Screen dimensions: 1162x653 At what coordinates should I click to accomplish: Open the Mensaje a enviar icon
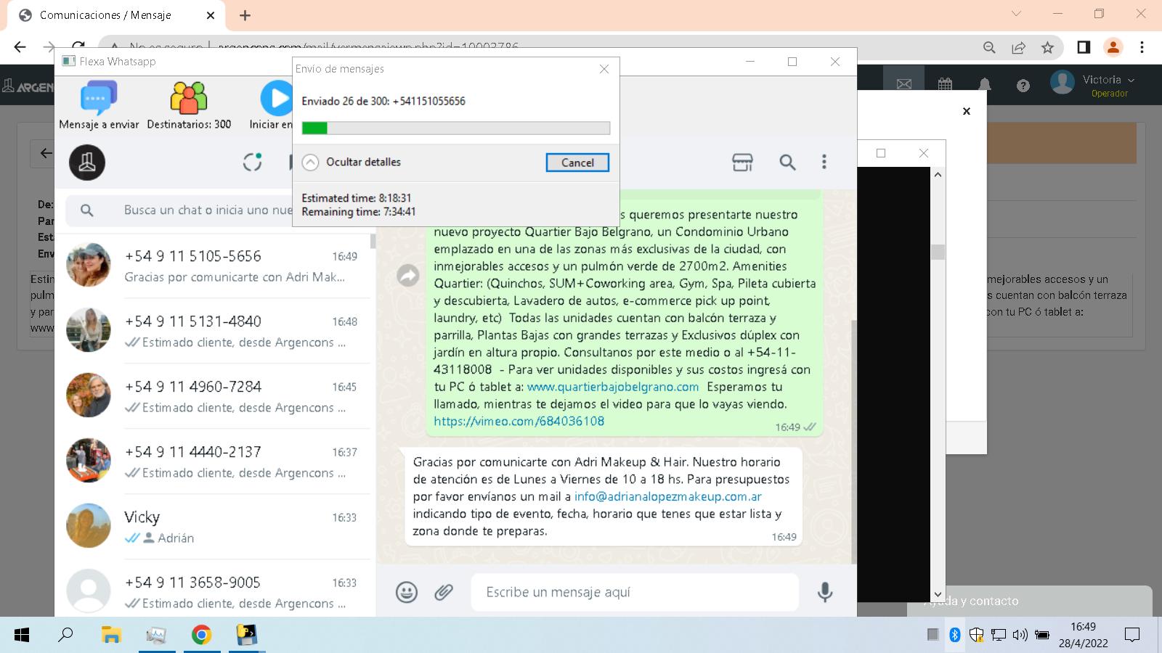99,98
